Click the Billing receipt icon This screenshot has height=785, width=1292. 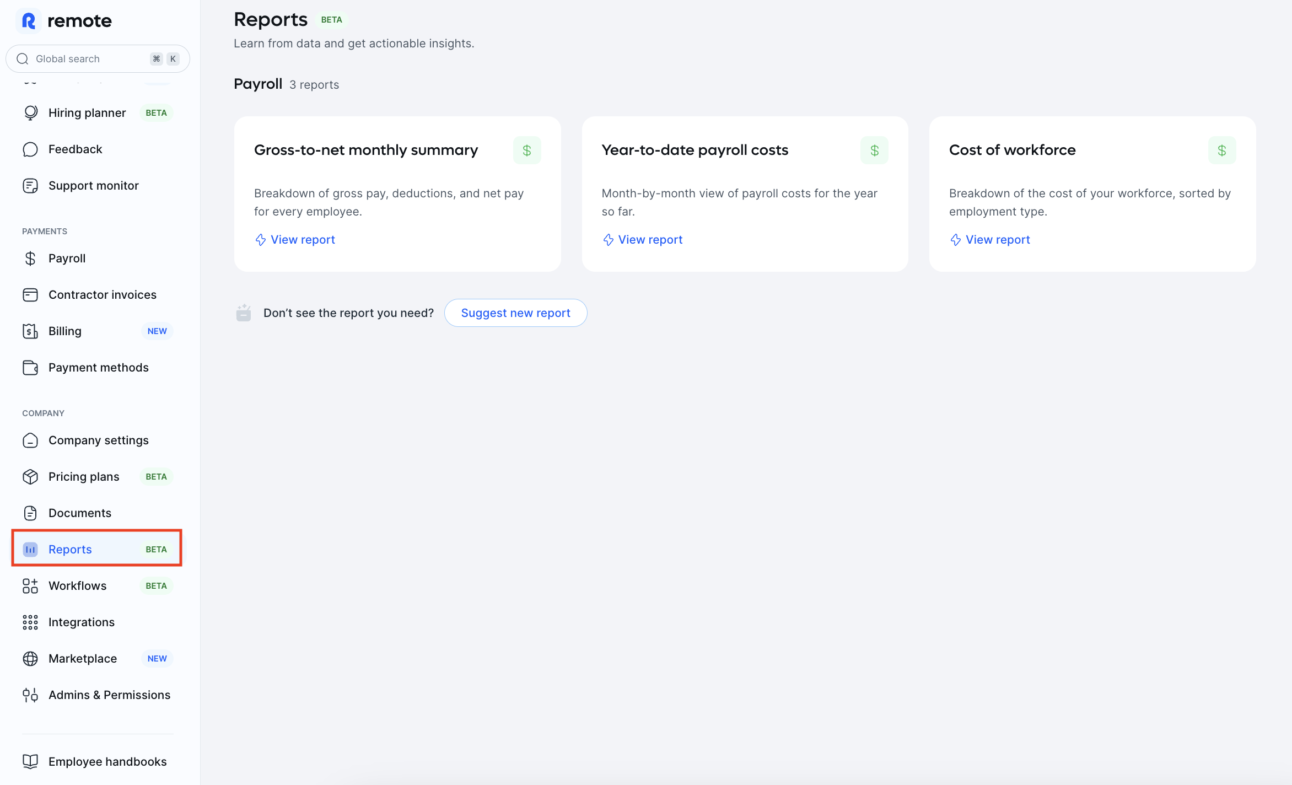point(30,331)
